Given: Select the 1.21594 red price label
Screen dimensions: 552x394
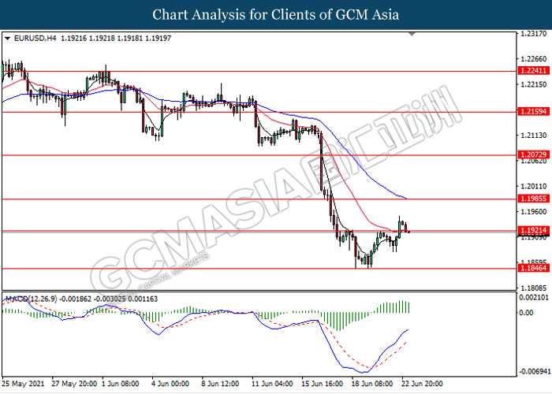Looking at the screenshot, I should tap(533, 112).
